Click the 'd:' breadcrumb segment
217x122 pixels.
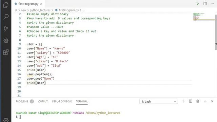coord(16,10)
